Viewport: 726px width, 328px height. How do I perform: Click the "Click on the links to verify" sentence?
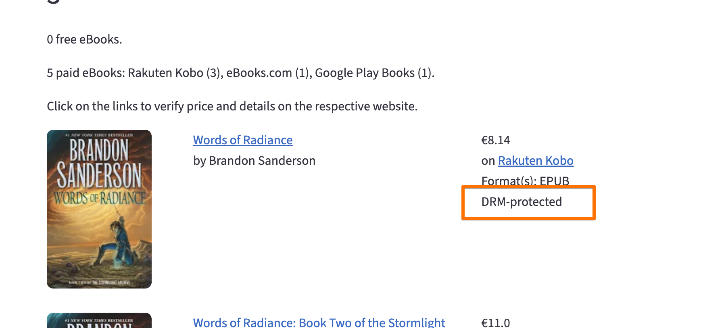click(x=232, y=106)
